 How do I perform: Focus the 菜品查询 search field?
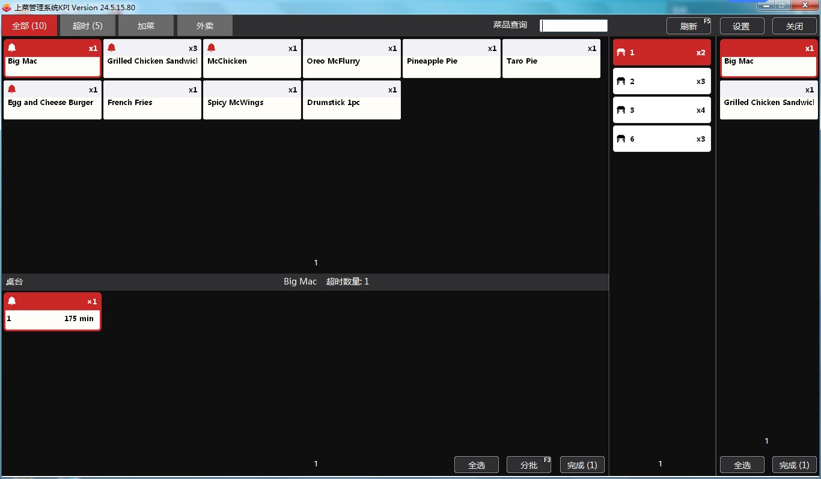[574, 26]
